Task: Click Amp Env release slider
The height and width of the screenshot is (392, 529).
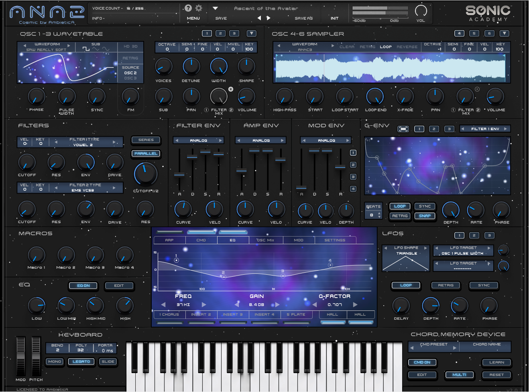Action: tap(281, 159)
